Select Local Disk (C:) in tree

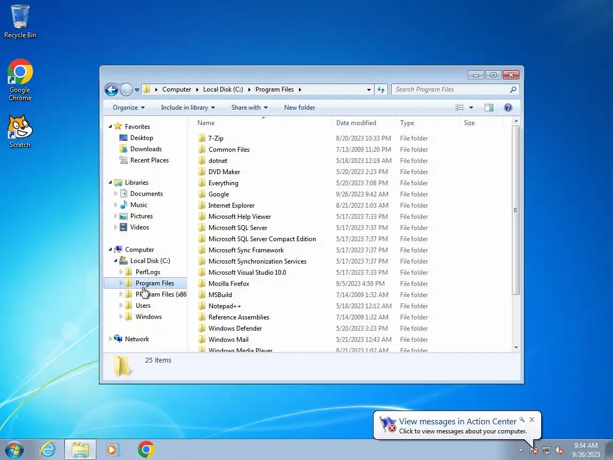[150, 261]
